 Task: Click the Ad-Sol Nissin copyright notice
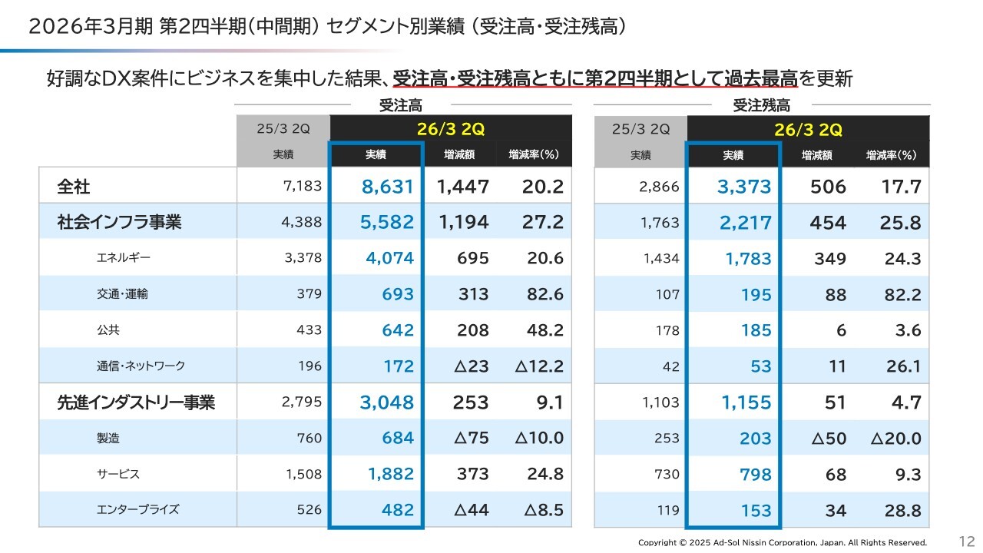783,543
